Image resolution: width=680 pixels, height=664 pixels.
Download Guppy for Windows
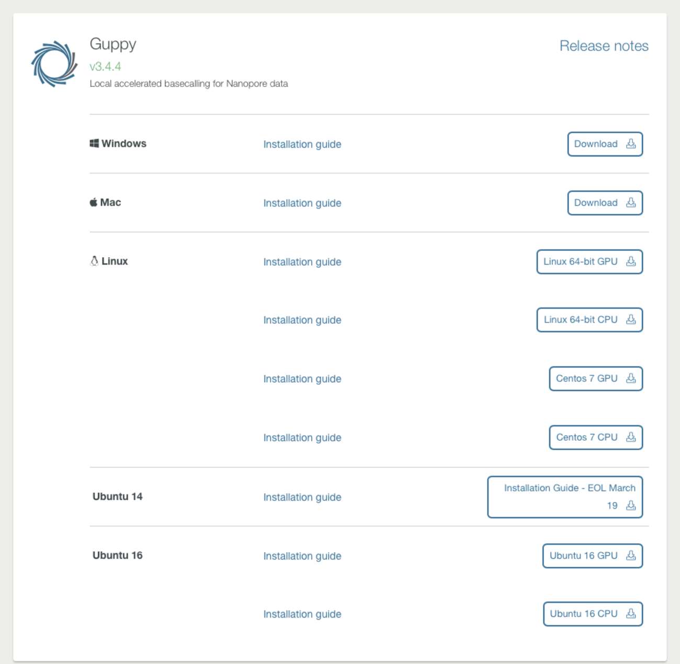click(605, 144)
